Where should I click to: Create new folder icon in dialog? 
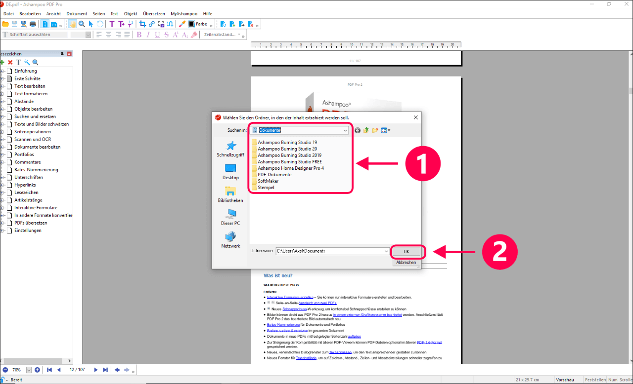click(x=375, y=130)
